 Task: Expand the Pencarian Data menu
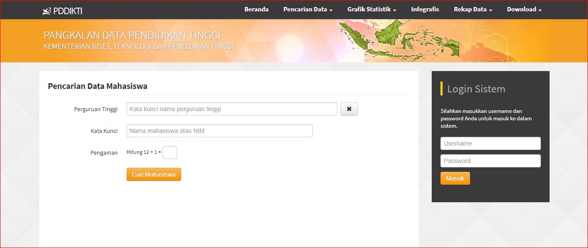click(x=308, y=9)
